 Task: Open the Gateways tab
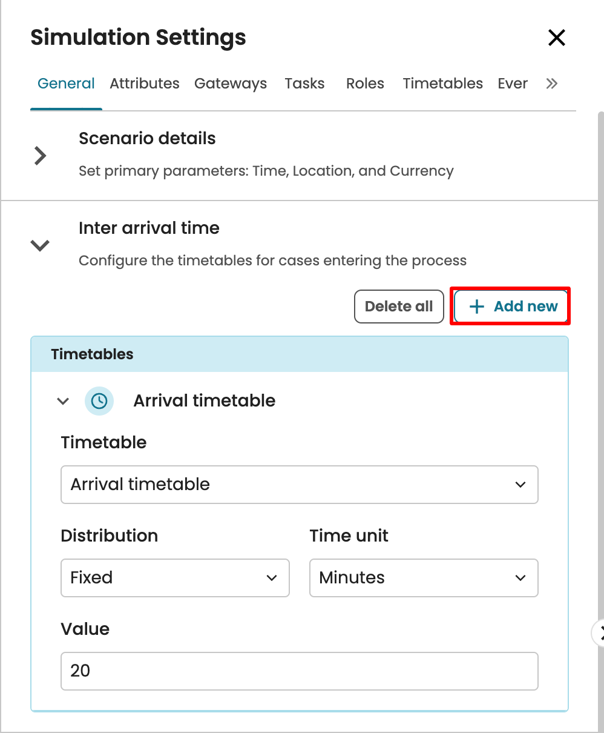click(230, 84)
